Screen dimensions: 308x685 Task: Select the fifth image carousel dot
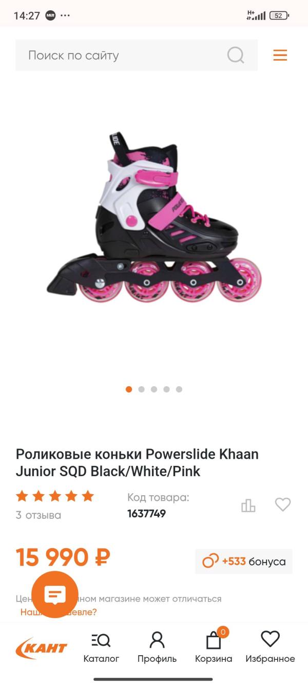179,389
